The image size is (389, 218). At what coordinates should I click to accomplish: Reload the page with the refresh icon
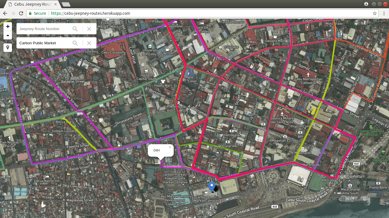21,13
